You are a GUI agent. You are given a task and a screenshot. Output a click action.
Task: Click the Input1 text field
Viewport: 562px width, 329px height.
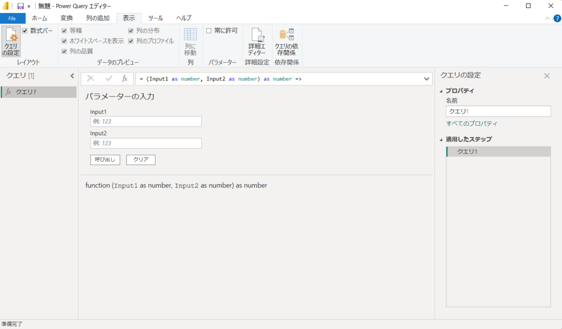click(146, 121)
